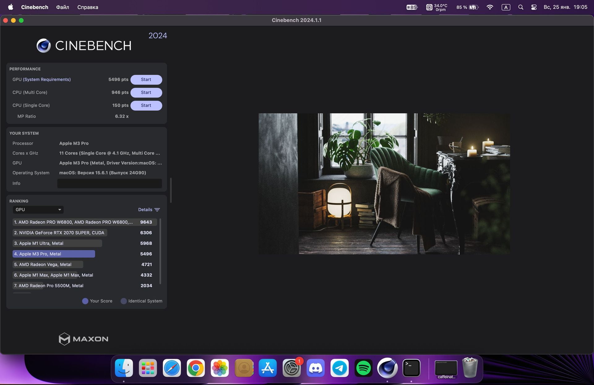
Task: Open Terminal from the Dock
Action: 411,368
